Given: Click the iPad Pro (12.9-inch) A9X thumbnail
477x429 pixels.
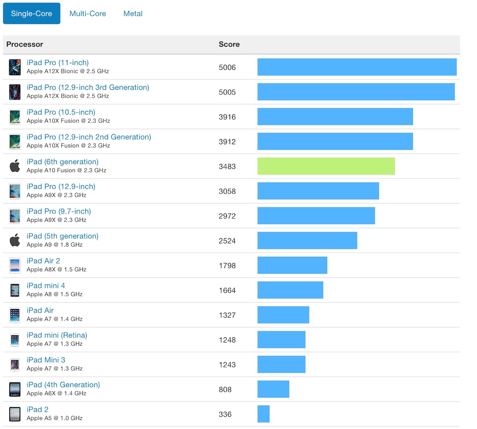Looking at the screenshot, I should pyautogui.click(x=14, y=191).
